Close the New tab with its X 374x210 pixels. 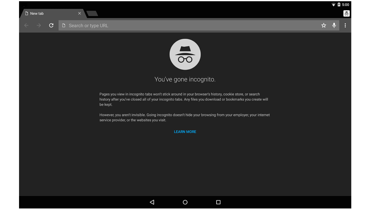(80, 13)
